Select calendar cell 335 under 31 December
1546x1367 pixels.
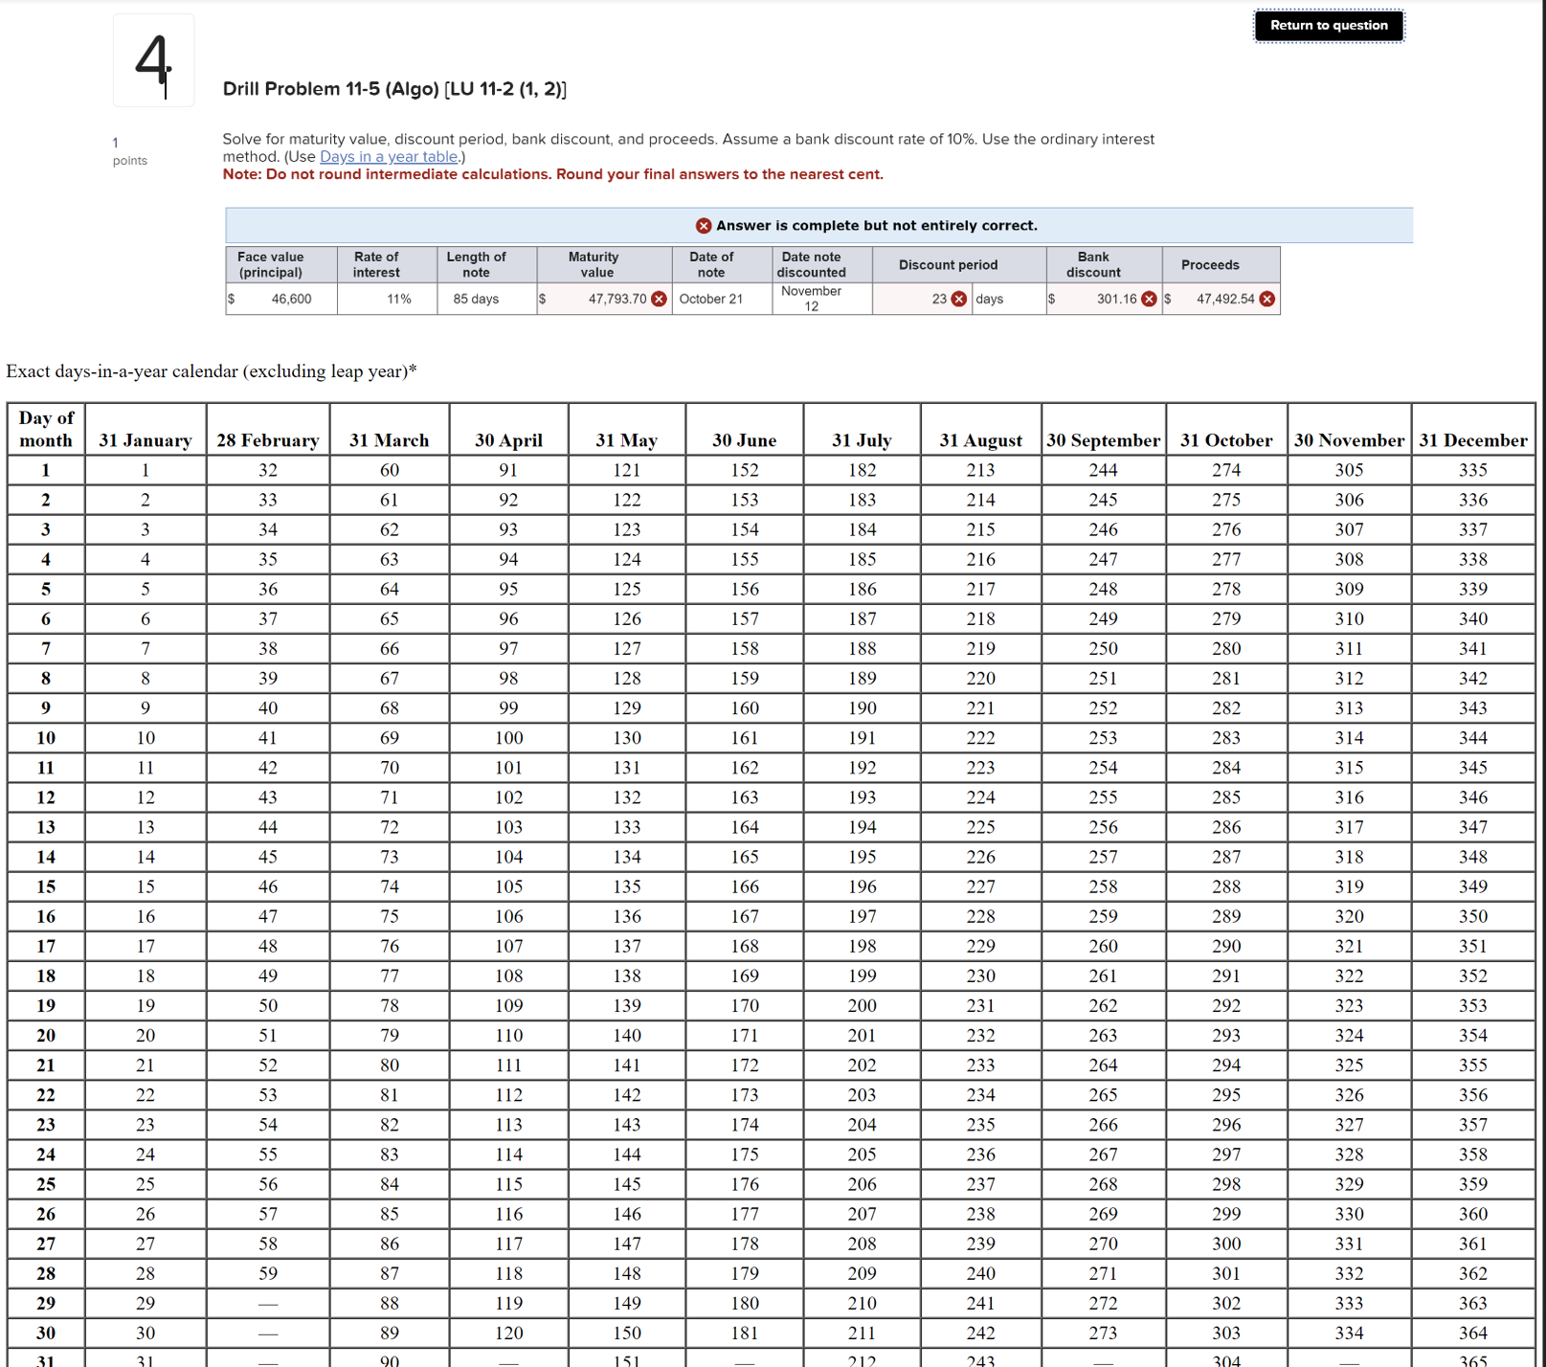click(1474, 470)
